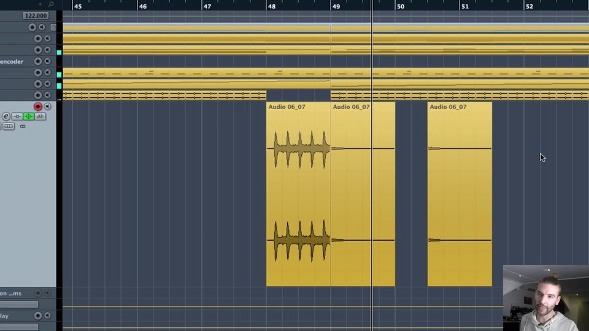
Task: Click the webcam video thumbnail
Action: (546, 298)
